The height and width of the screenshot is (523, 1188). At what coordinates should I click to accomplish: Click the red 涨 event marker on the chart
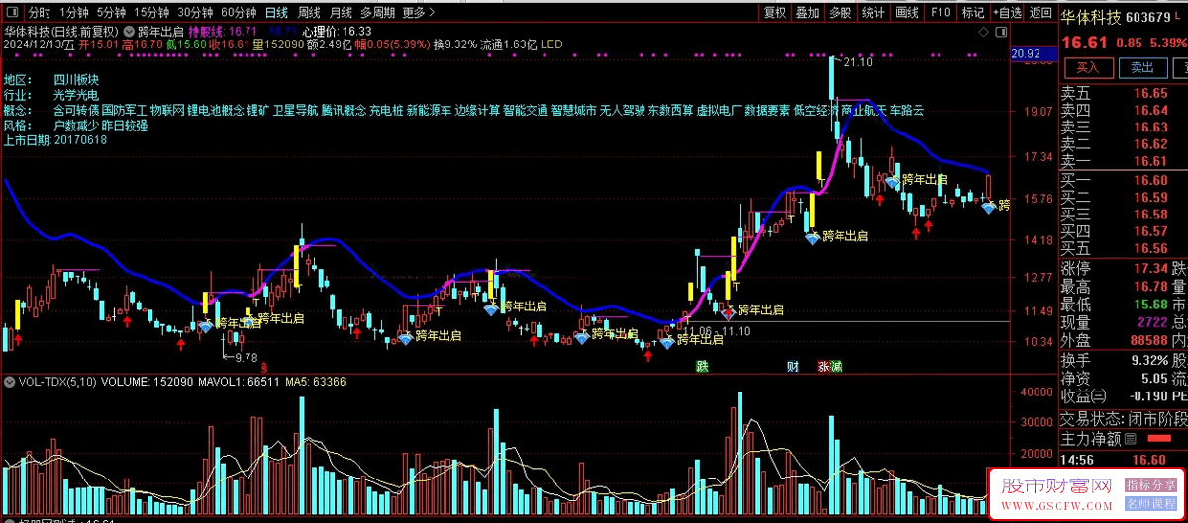click(x=823, y=366)
